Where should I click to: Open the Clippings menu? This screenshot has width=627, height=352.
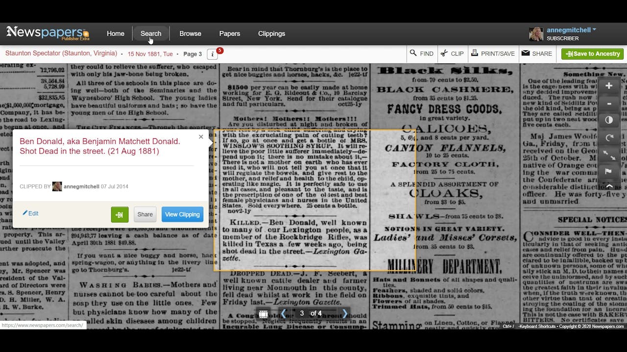click(x=271, y=33)
